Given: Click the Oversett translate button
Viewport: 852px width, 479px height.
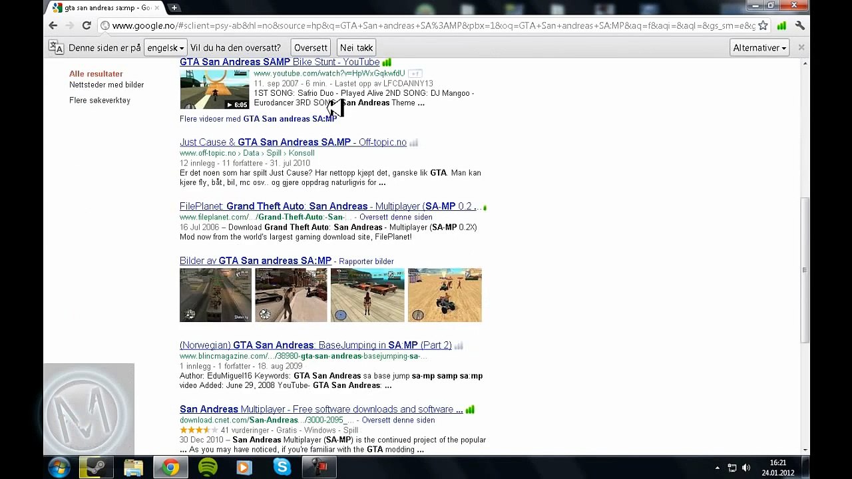Looking at the screenshot, I should tap(311, 48).
